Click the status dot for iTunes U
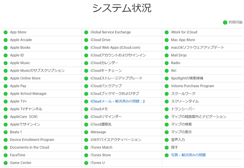The width and height of the screenshot is (244, 168). coord(86,163)
